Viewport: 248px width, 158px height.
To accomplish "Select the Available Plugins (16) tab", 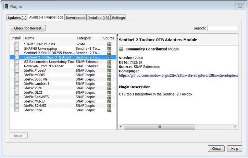I will coord(46,17).
